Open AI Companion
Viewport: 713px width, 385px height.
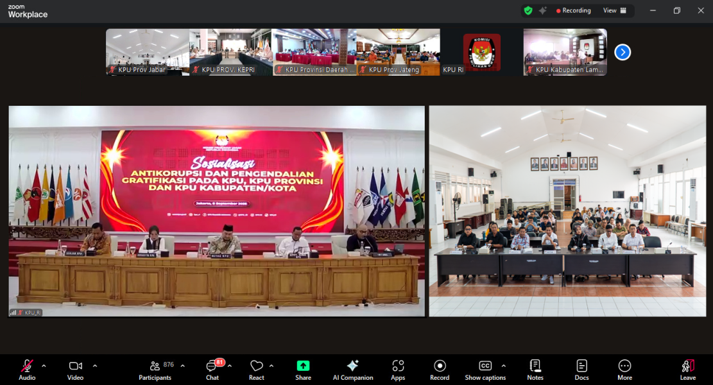tap(352, 369)
